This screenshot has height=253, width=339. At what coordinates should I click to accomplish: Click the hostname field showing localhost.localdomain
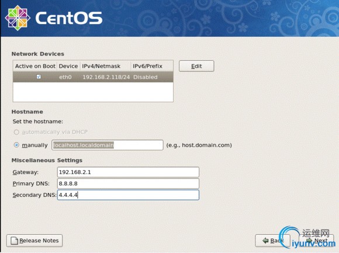pyautogui.click(x=108, y=145)
